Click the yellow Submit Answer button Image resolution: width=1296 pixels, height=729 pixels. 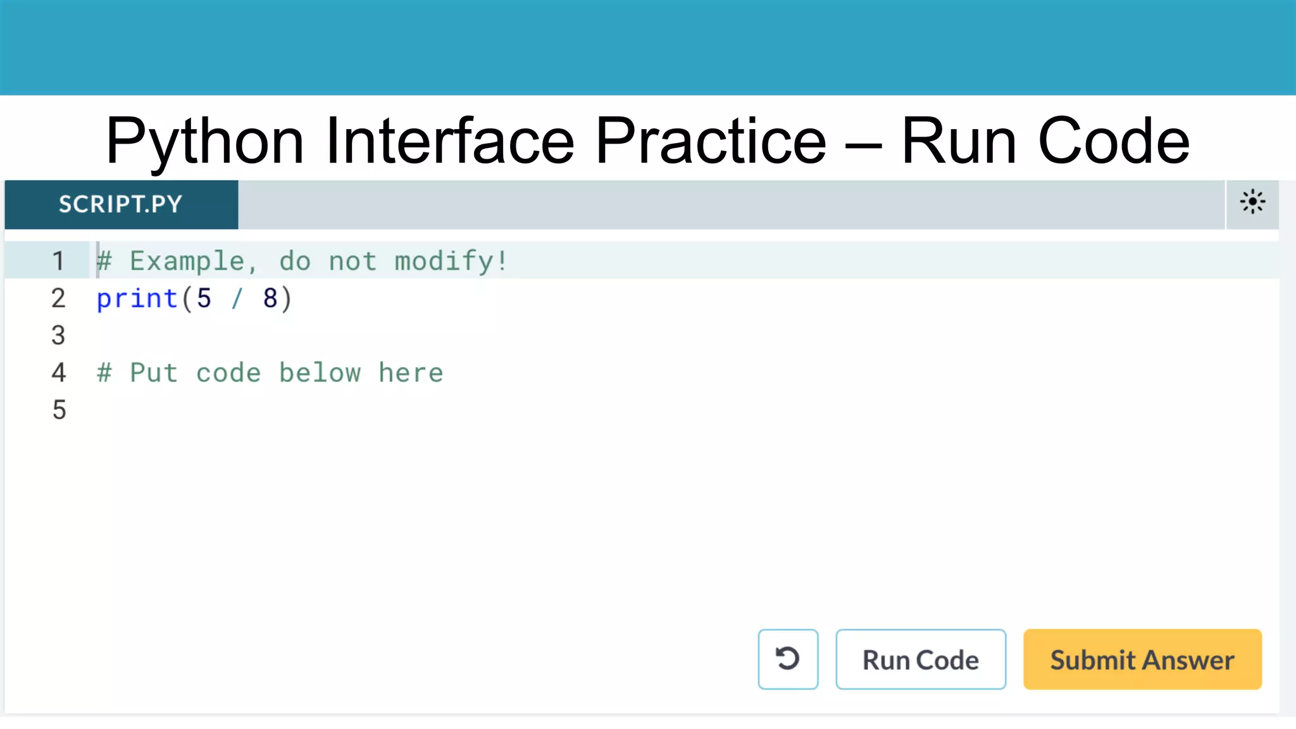tap(1142, 659)
